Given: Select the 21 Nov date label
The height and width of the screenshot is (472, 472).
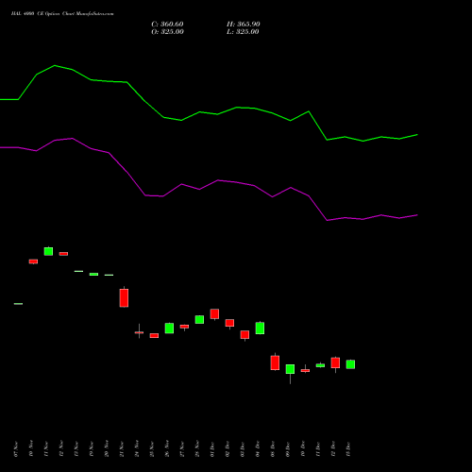Looking at the screenshot, I should coord(122,449).
